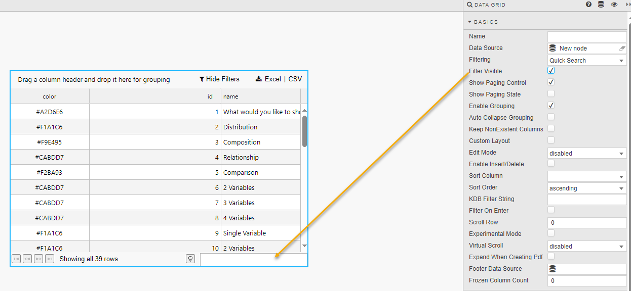Screen dimensions: 631x291
Task: Disable the Enable Grouping checkbox
Action: [x=551, y=106]
